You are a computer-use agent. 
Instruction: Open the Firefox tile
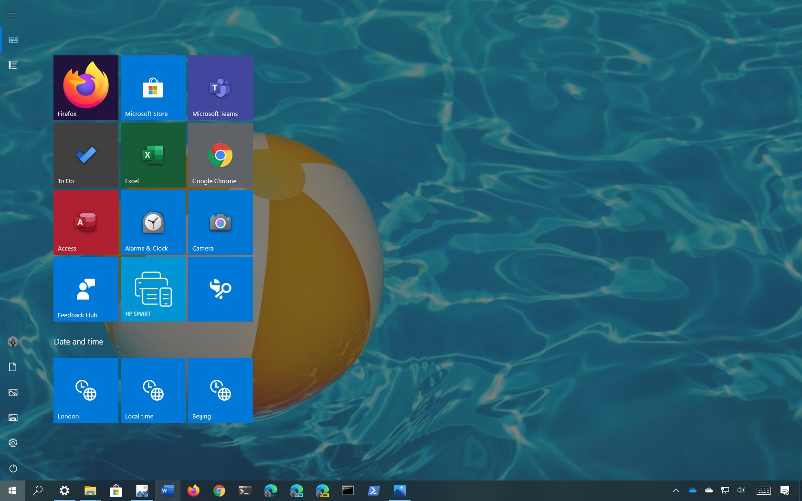(x=86, y=88)
